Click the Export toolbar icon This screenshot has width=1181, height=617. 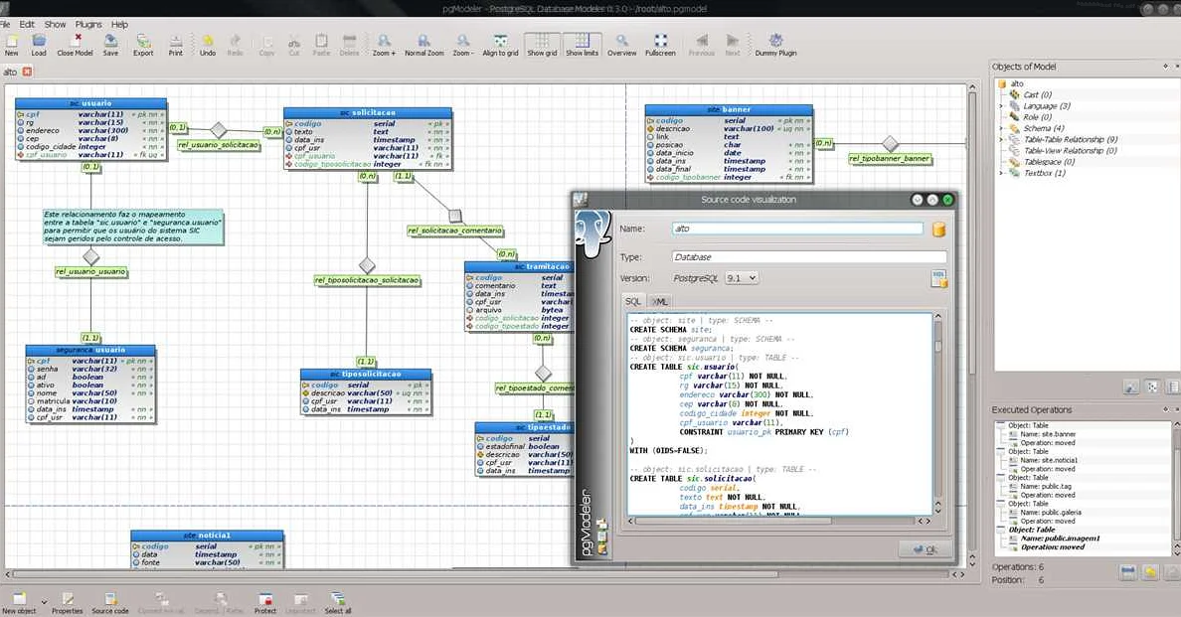tap(143, 43)
